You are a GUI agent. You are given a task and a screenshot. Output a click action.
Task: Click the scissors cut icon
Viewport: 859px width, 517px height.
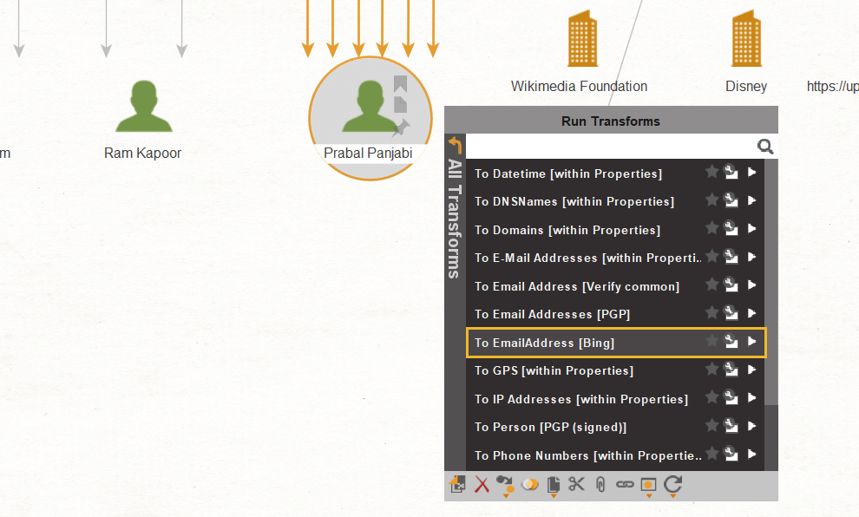click(576, 484)
